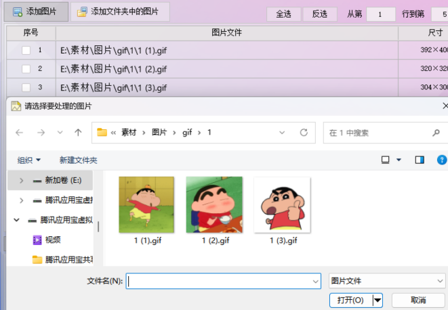Go up one folder level
The width and height of the screenshot is (448, 310).
(x=78, y=133)
